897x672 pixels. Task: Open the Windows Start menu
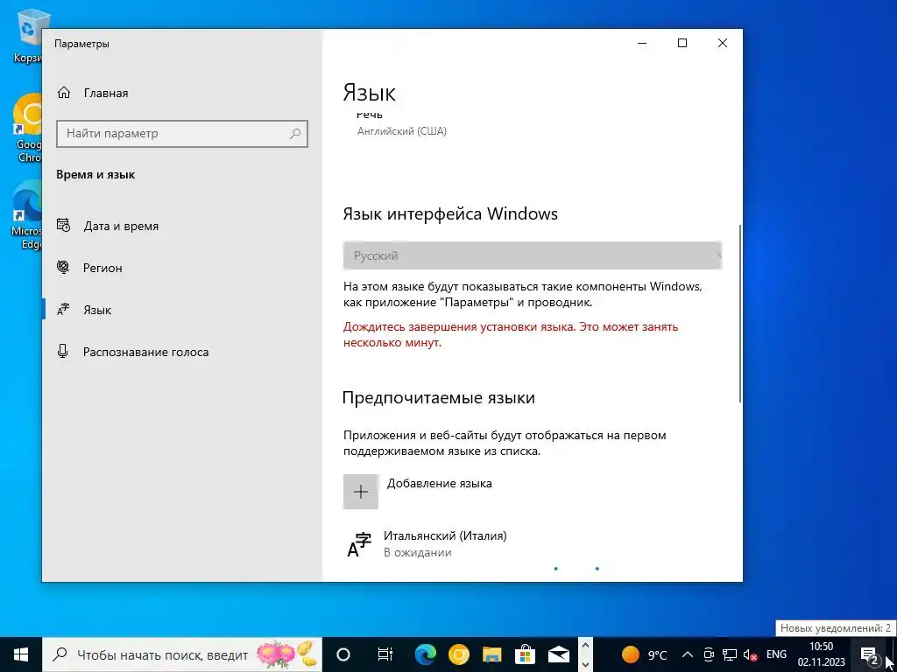[21, 654]
